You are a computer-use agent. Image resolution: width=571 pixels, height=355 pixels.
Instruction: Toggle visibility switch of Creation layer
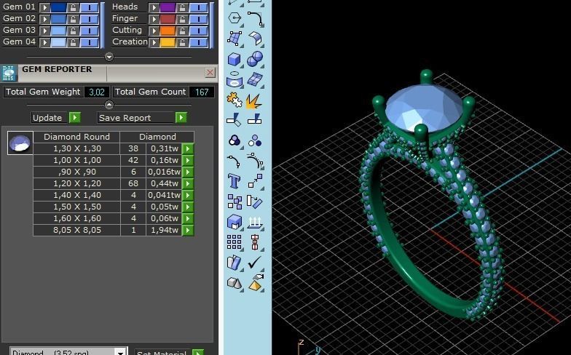pyautogui.click(x=198, y=42)
